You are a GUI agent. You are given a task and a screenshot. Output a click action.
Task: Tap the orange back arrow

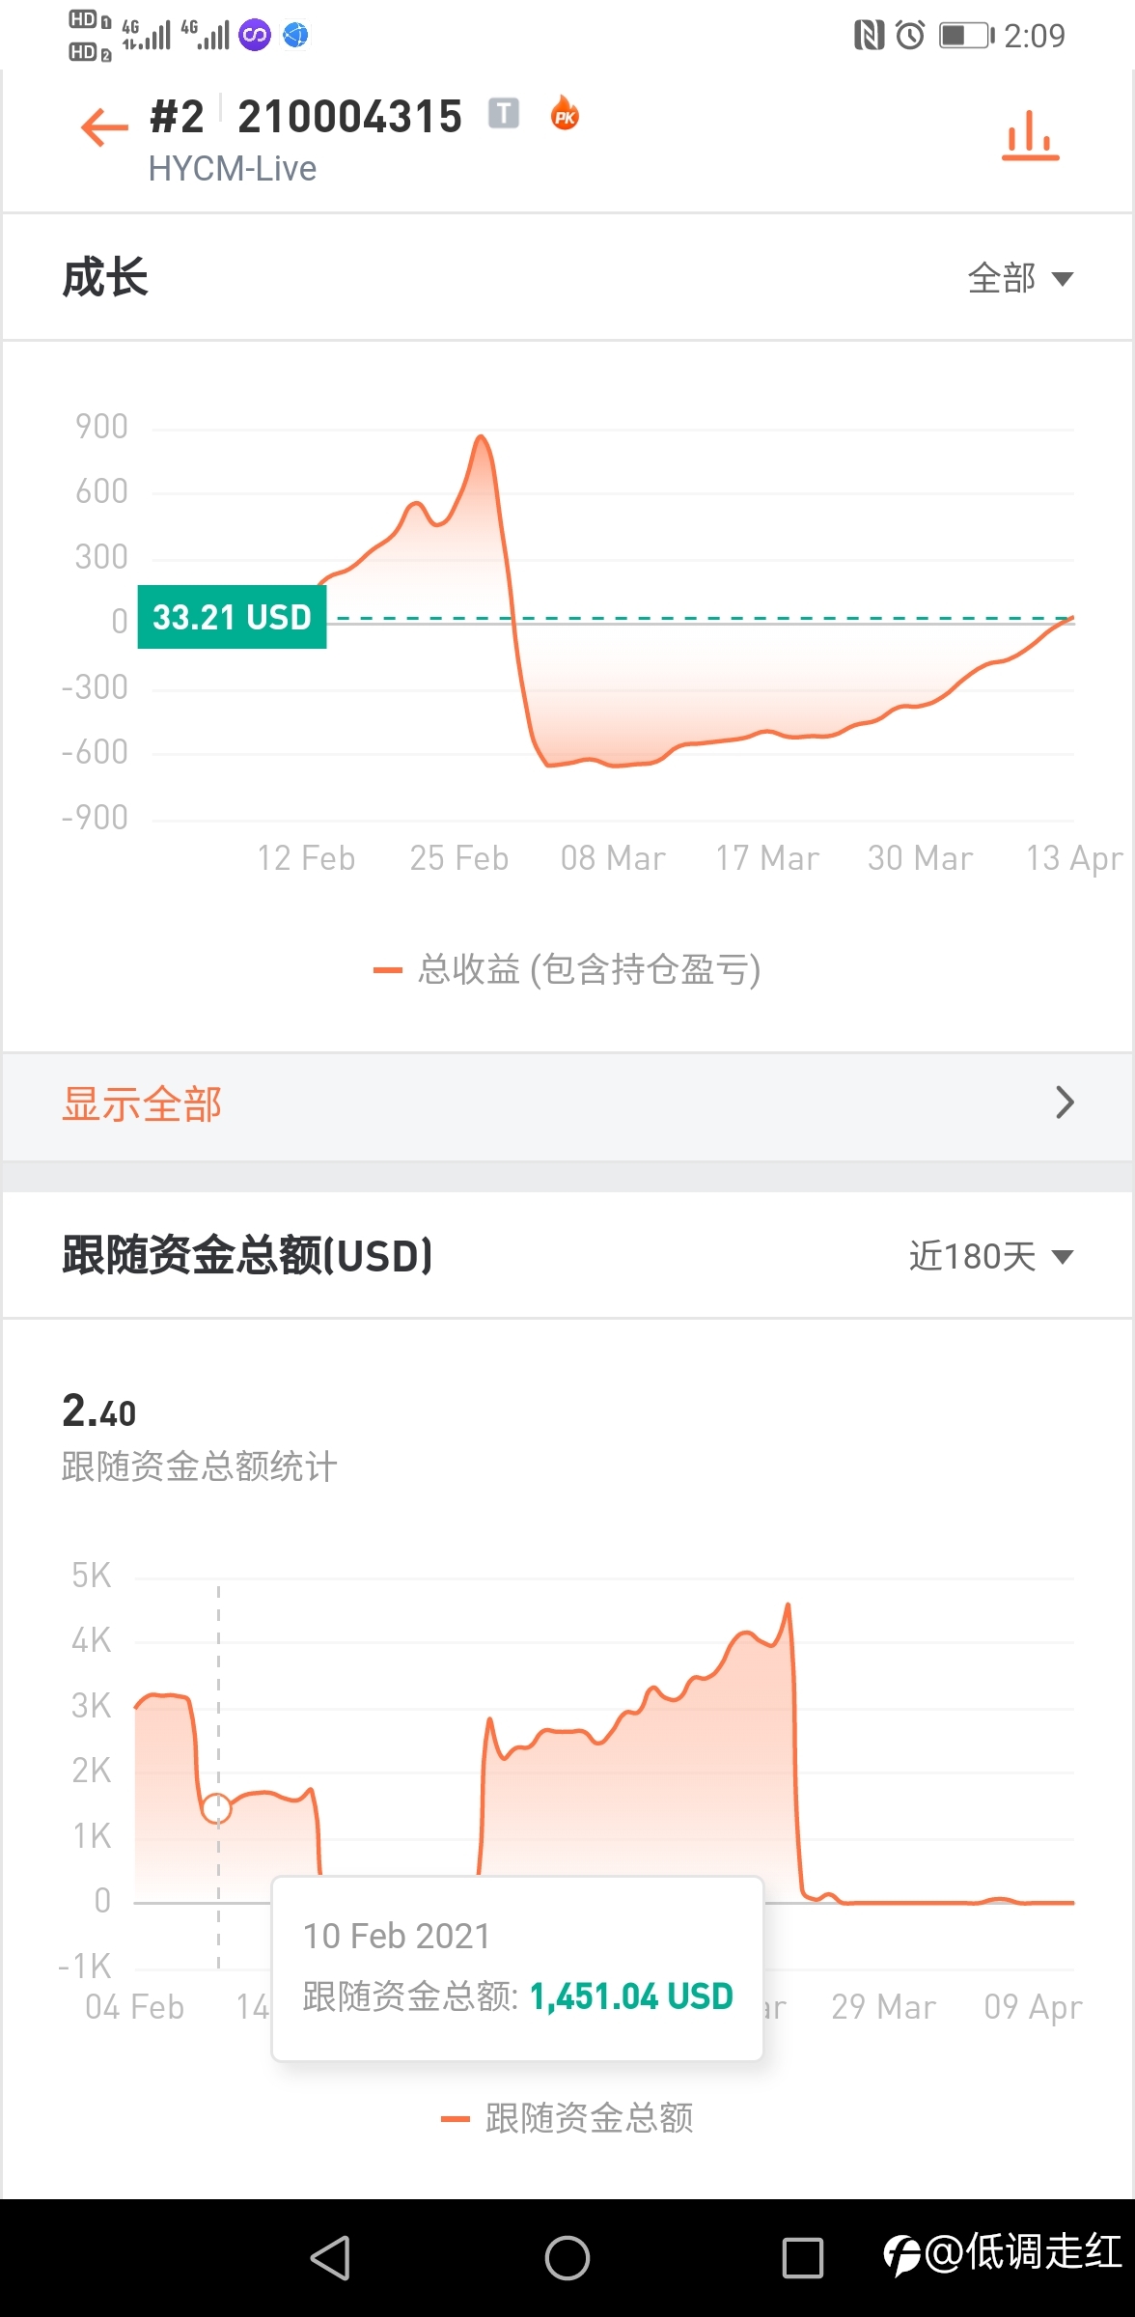pos(104,126)
